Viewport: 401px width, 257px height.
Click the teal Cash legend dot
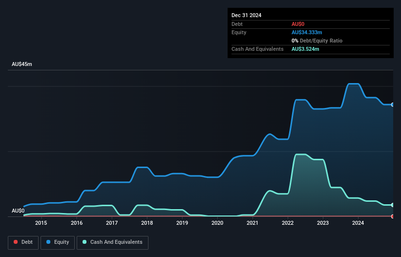tap(84, 242)
